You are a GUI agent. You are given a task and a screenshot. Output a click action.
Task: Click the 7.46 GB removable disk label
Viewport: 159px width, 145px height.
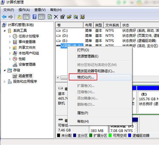(x=64, y=130)
